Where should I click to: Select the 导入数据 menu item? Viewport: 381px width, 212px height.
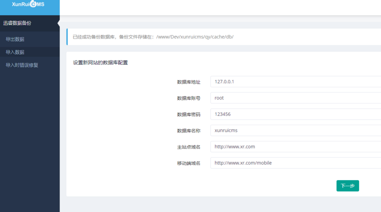15,52
